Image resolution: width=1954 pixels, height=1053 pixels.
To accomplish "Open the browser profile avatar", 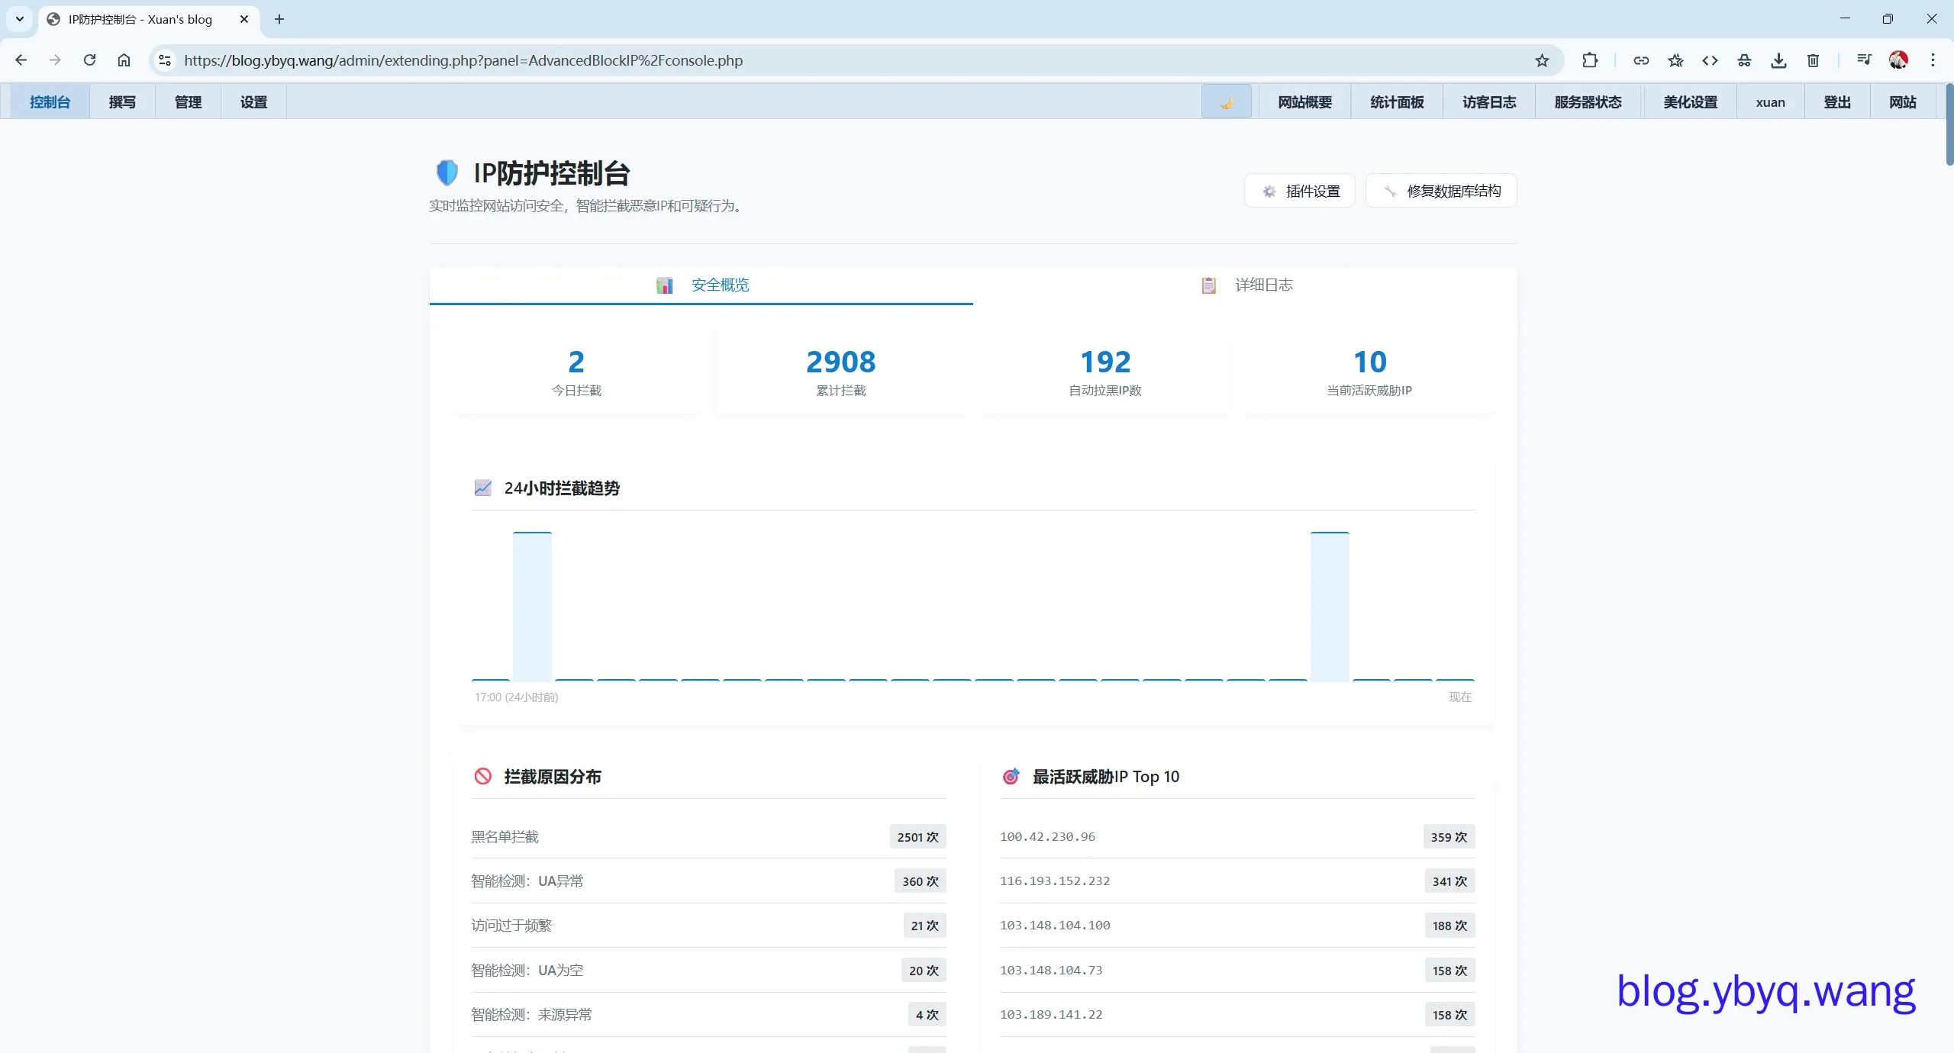I will point(1898,60).
